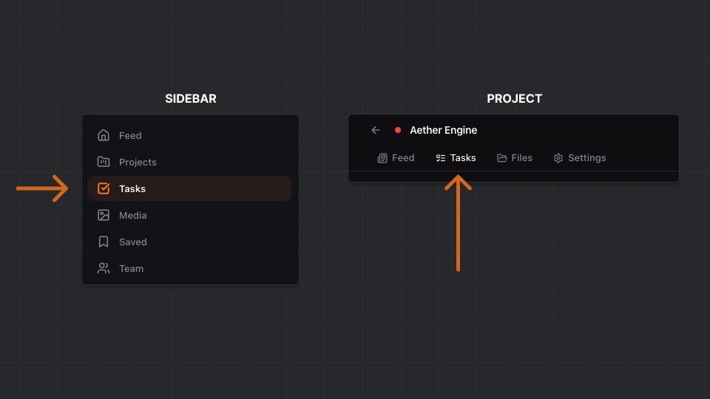Click the people icon beside Team
The image size is (710, 399).
tap(104, 268)
